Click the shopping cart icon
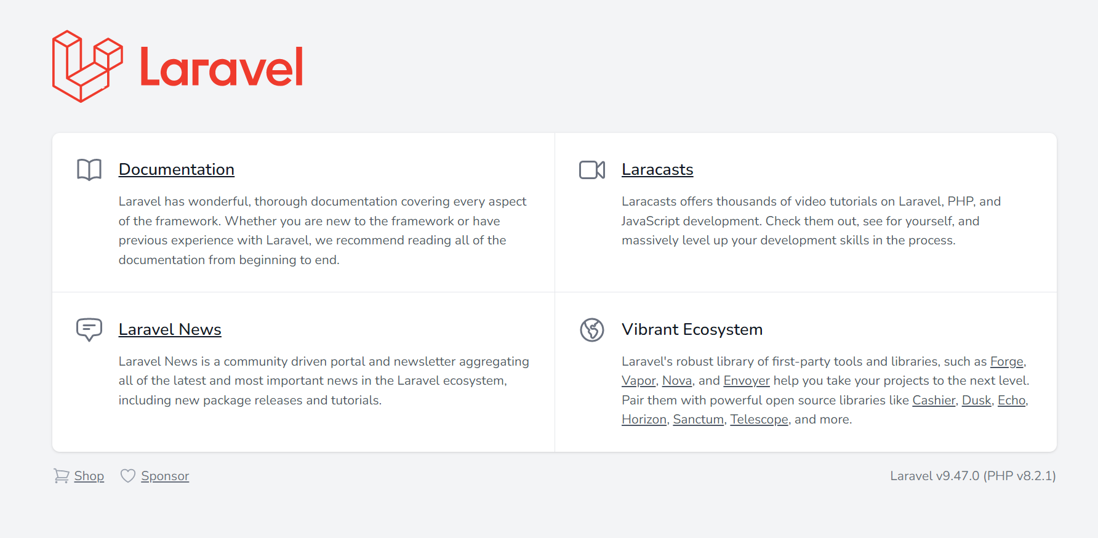The width and height of the screenshot is (1098, 538). [x=61, y=476]
